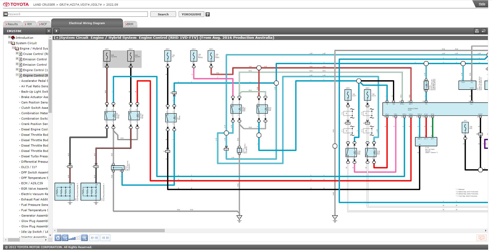Click the play arrow button above the diagram
The height and width of the screenshot is (252, 492).
(x=56, y=31)
